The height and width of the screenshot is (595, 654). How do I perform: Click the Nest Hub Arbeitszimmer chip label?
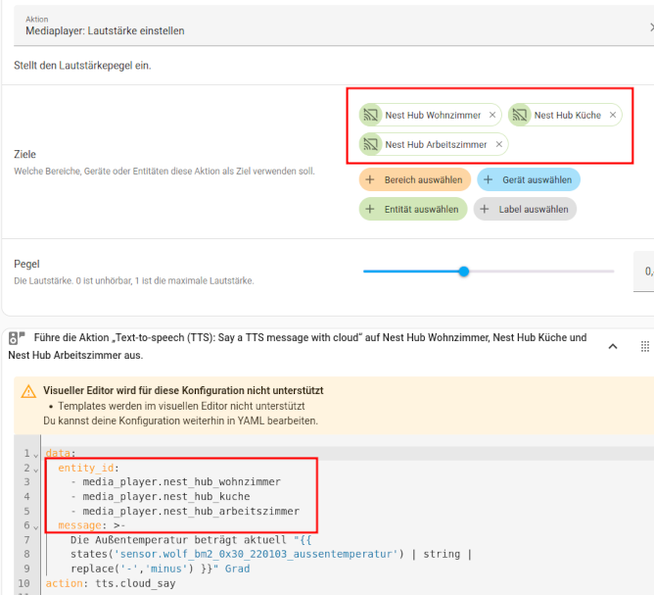436,144
